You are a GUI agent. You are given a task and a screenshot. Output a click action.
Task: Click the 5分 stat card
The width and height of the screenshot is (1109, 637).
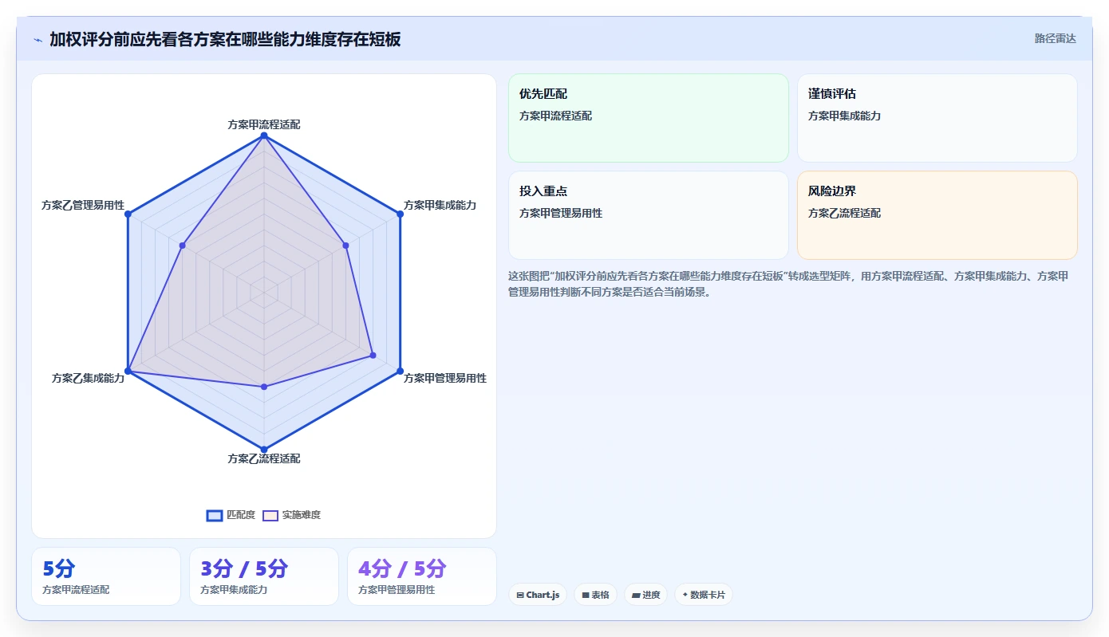106,576
